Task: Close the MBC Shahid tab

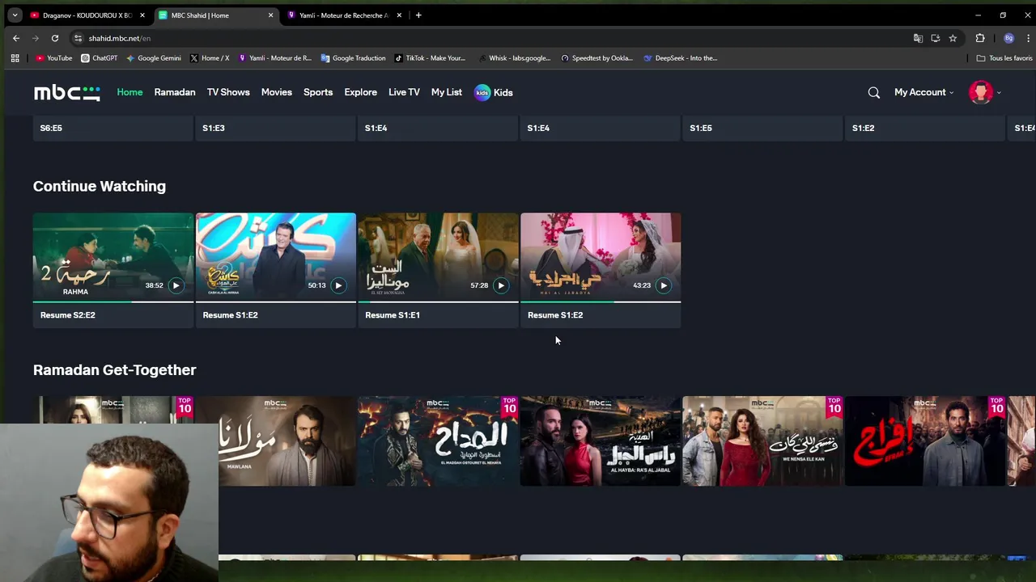Action: 270,15
